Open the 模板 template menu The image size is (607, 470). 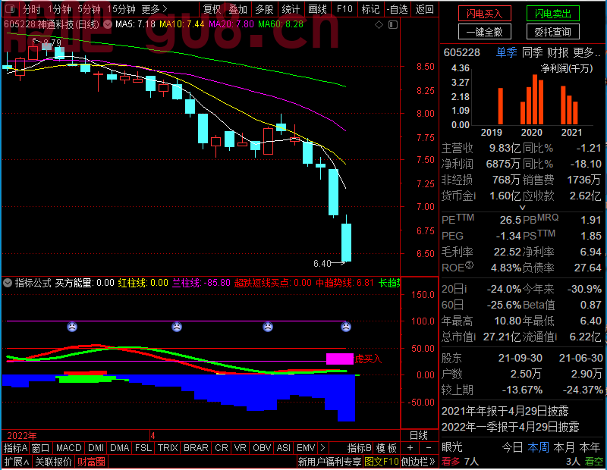387,448
